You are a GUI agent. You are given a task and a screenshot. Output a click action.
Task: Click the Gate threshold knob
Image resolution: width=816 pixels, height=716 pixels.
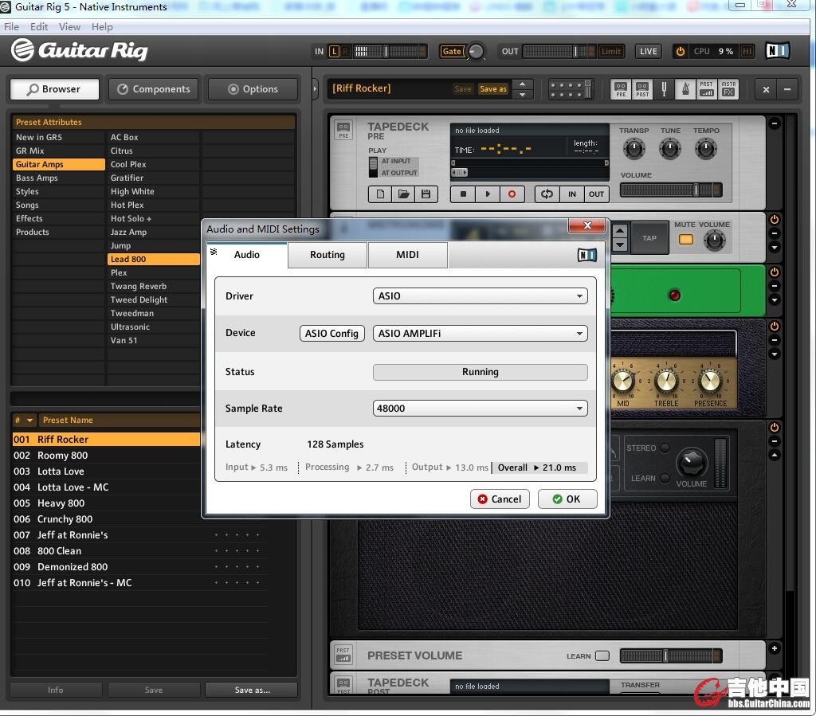[476, 52]
